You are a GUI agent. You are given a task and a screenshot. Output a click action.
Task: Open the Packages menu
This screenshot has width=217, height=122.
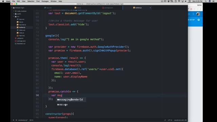click(45, 1)
